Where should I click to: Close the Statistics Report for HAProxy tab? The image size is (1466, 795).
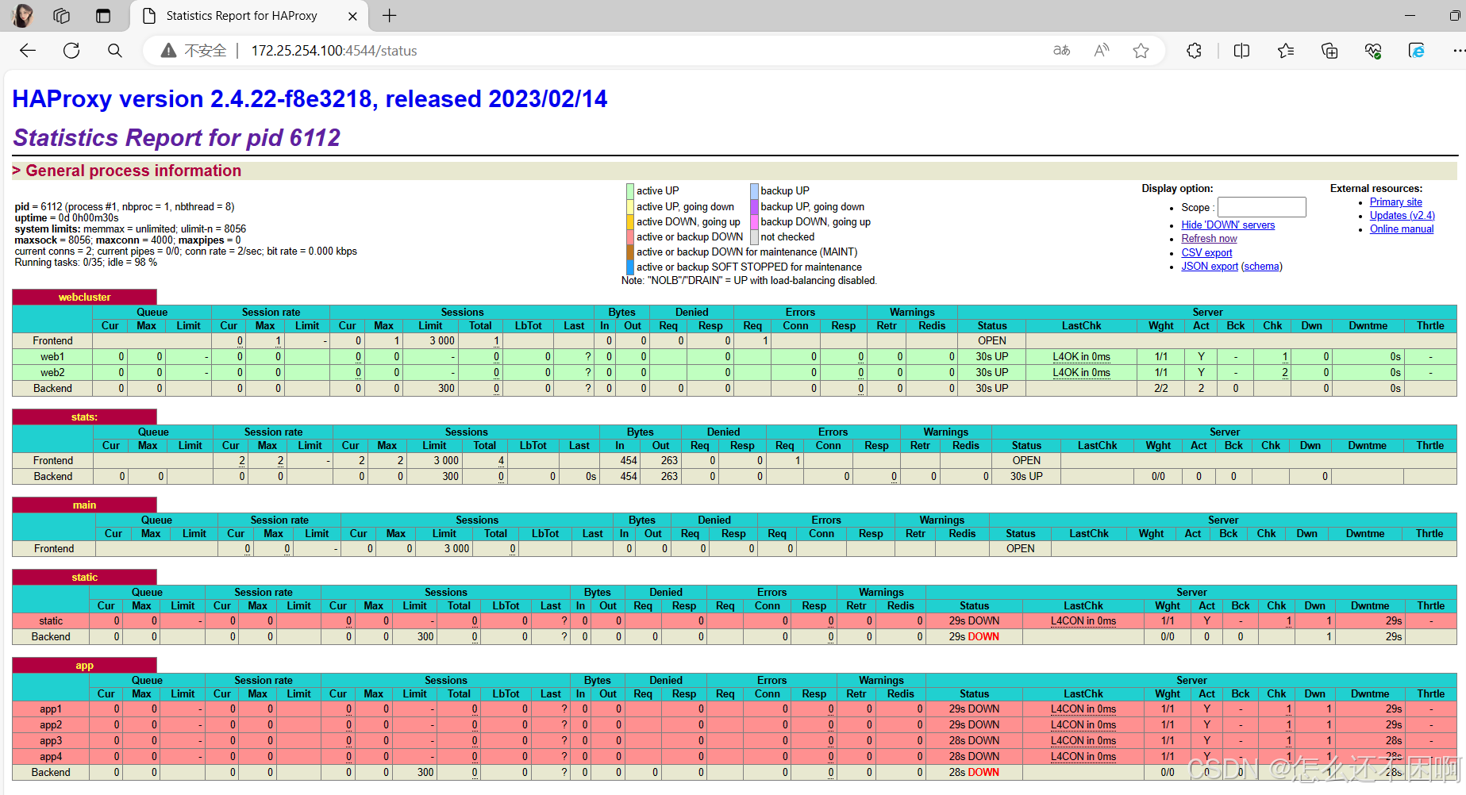[352, 16]
